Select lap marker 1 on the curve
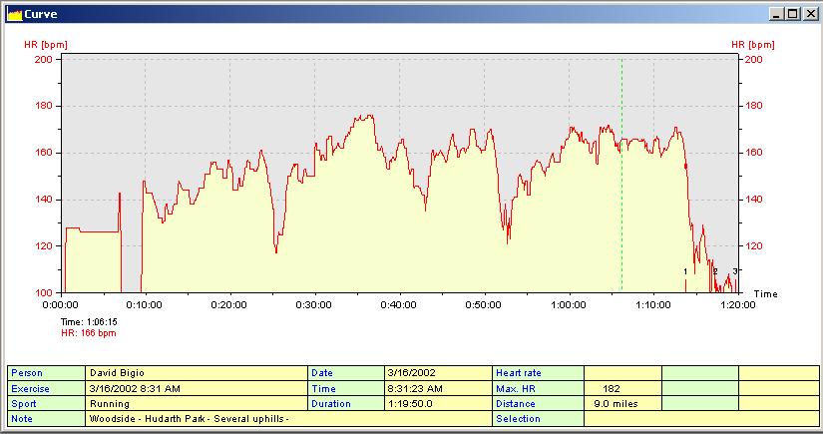This screenshot has height=434, width=823. click(x=685, y=271)
